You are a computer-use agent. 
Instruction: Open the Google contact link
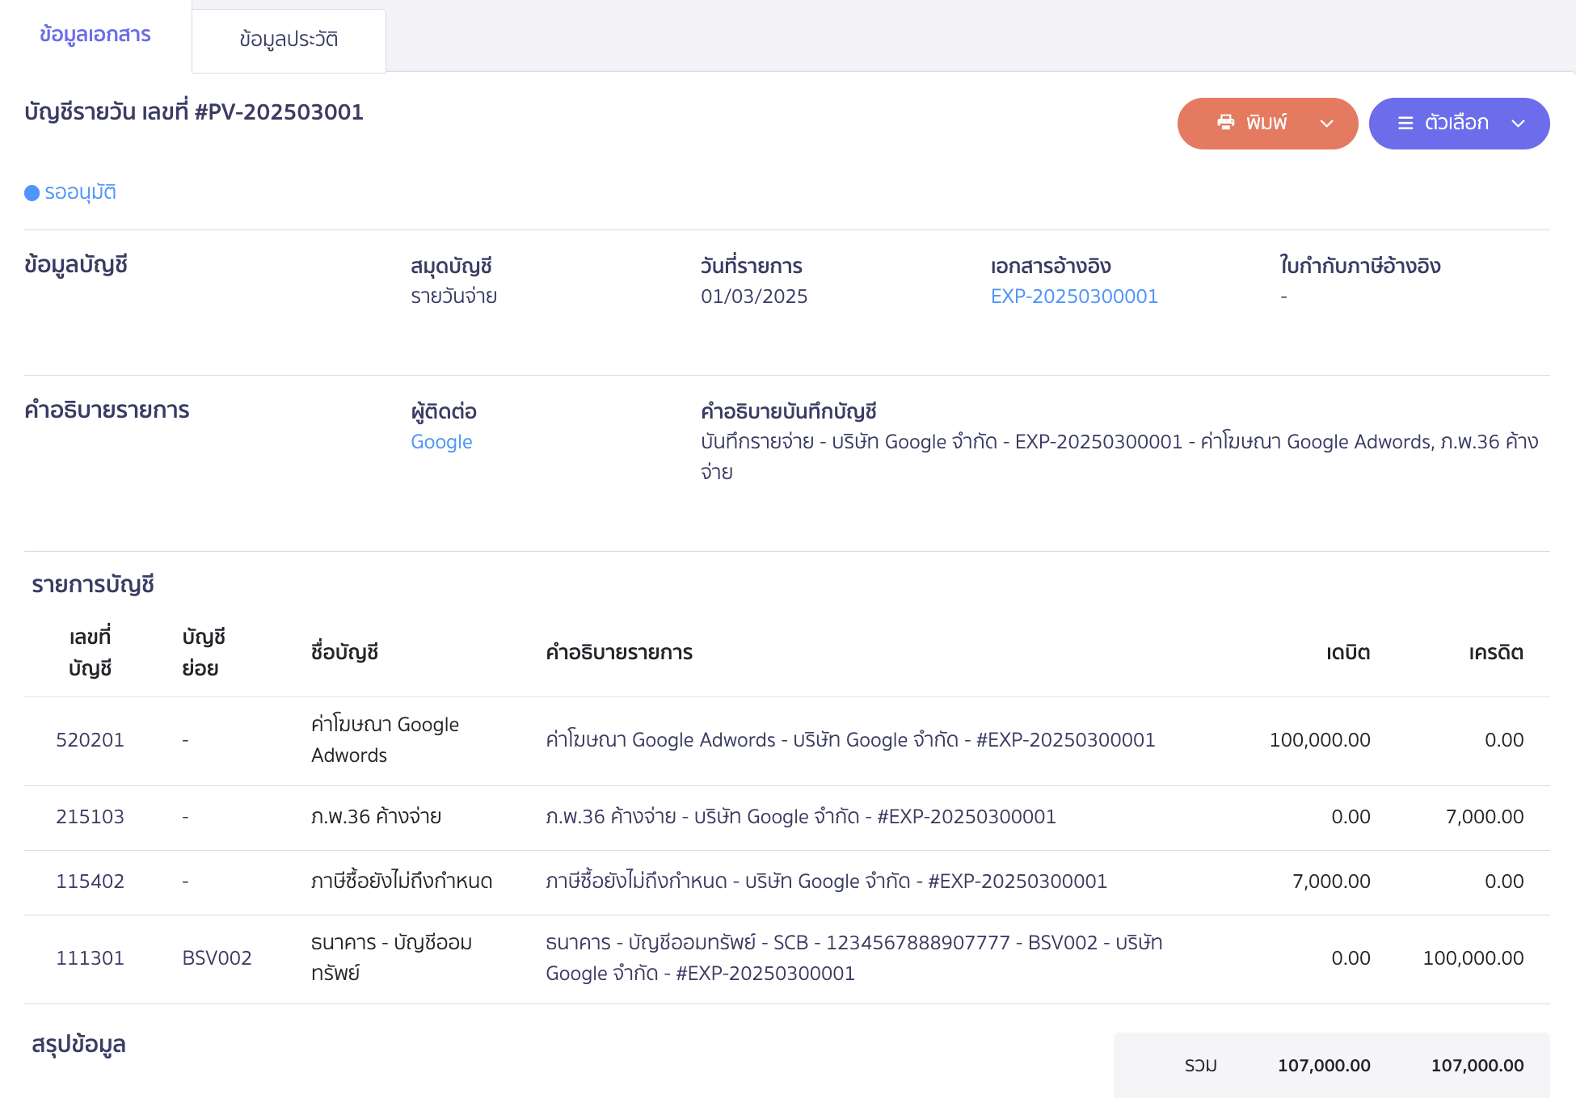click(441, 442)
